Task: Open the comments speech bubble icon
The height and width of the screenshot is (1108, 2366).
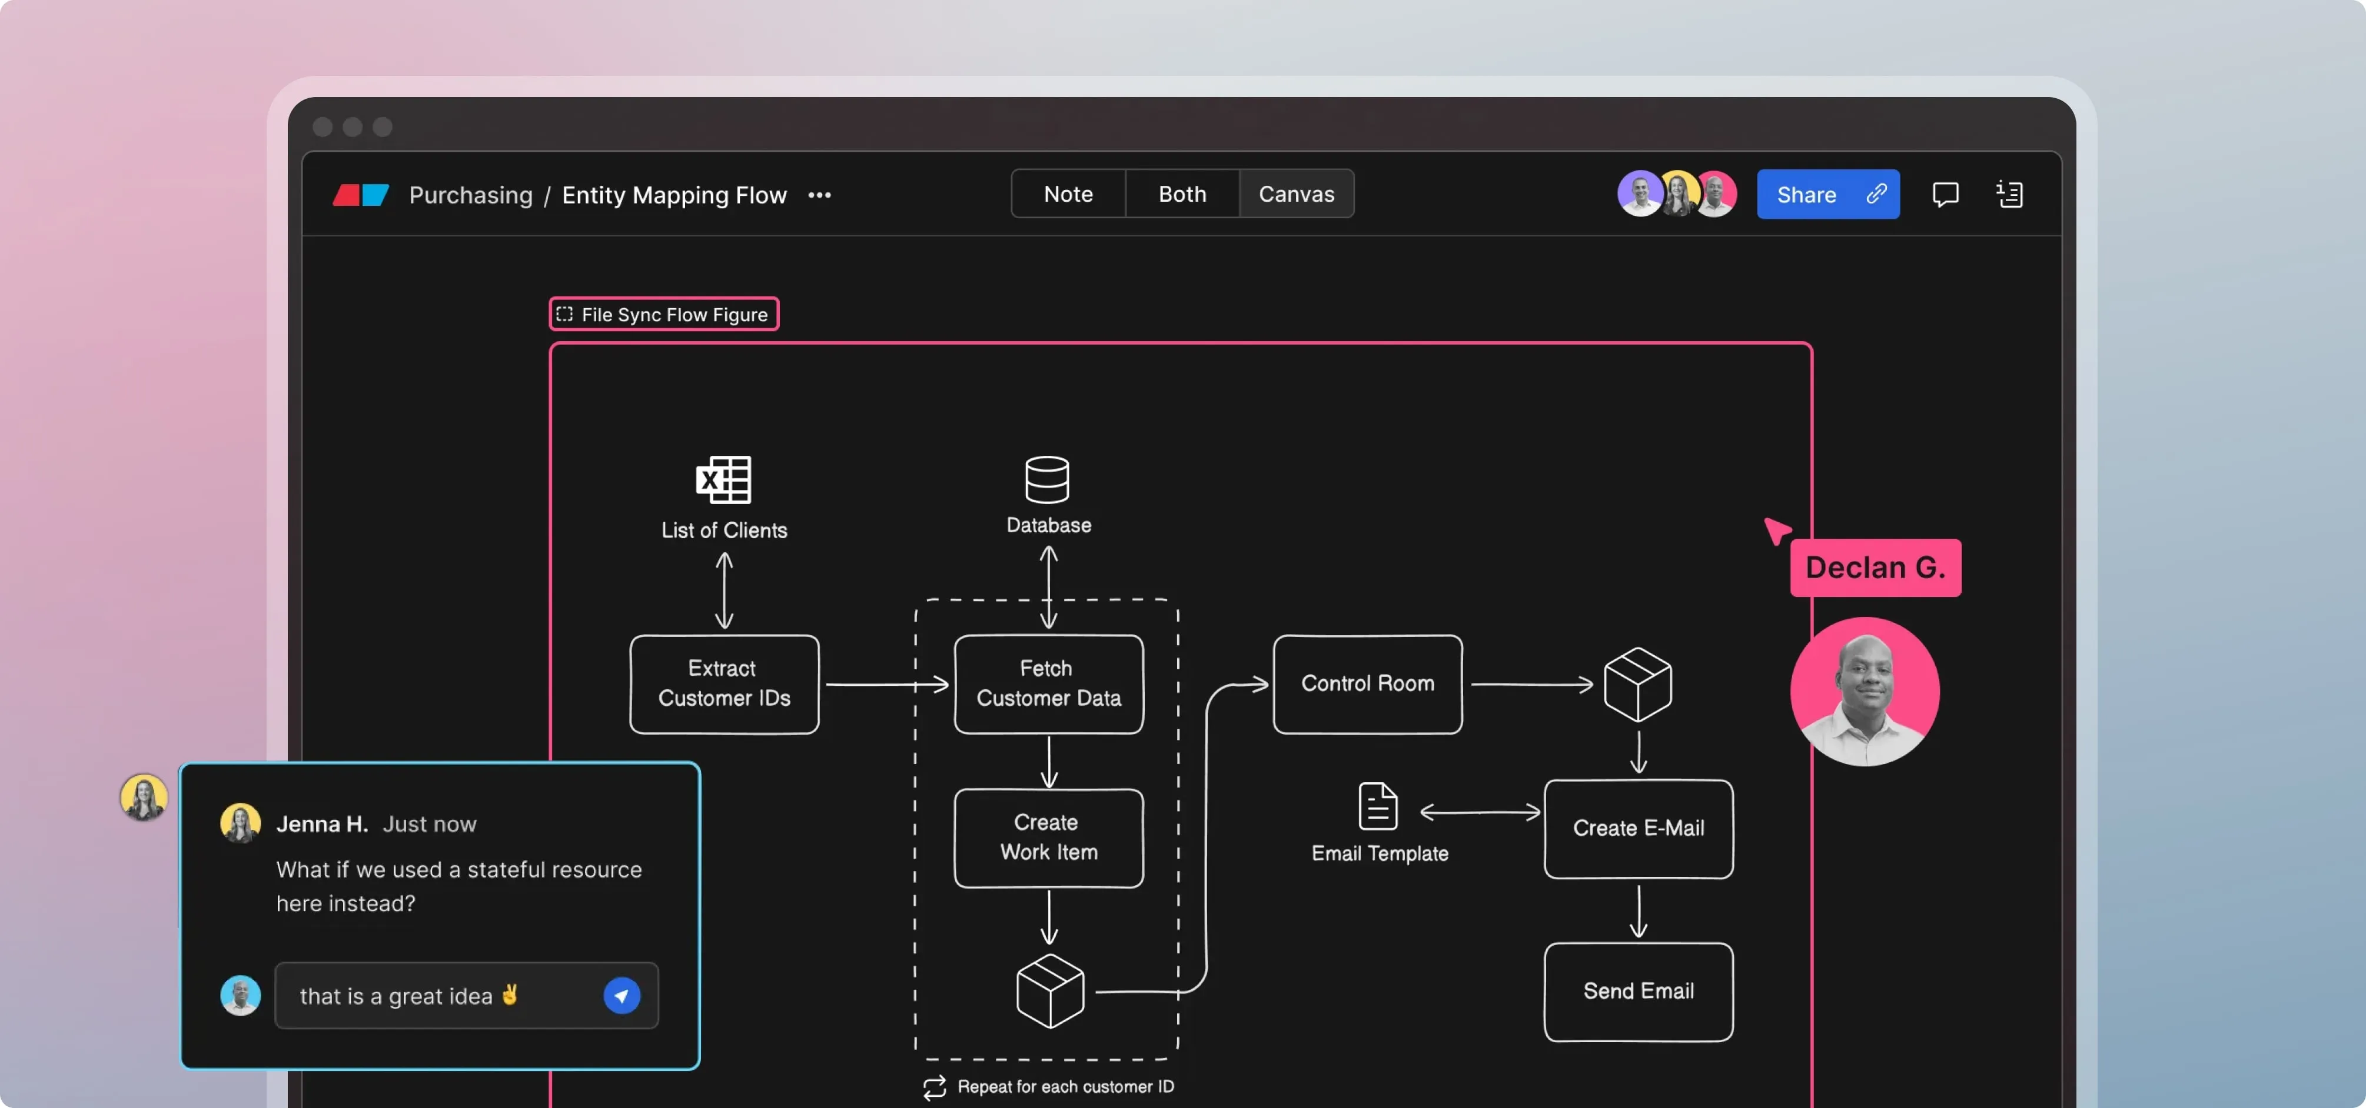Action: (1945, 195)
